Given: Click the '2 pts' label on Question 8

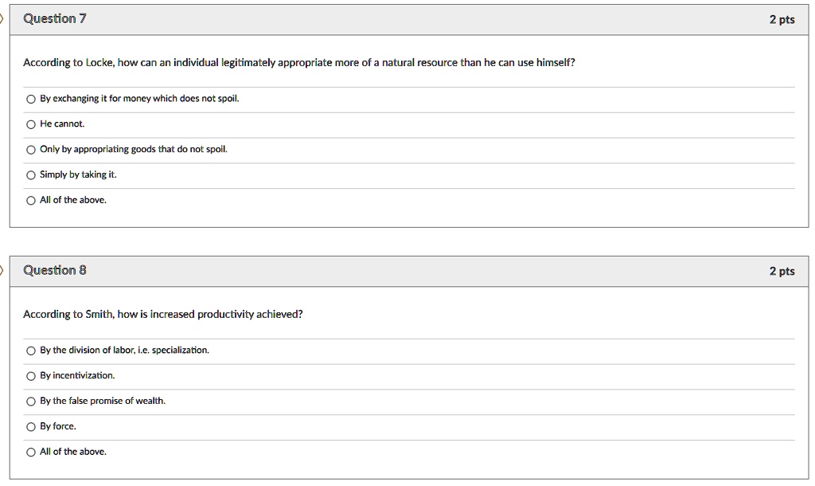Looking at the screenshot, I should 782,271.
